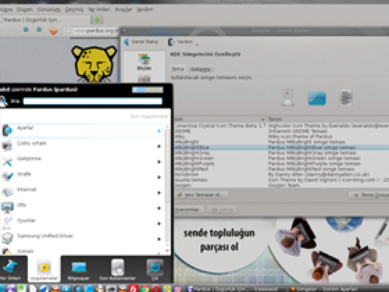Switch to the Bilgisayar launcher tab

click(79, 270)
